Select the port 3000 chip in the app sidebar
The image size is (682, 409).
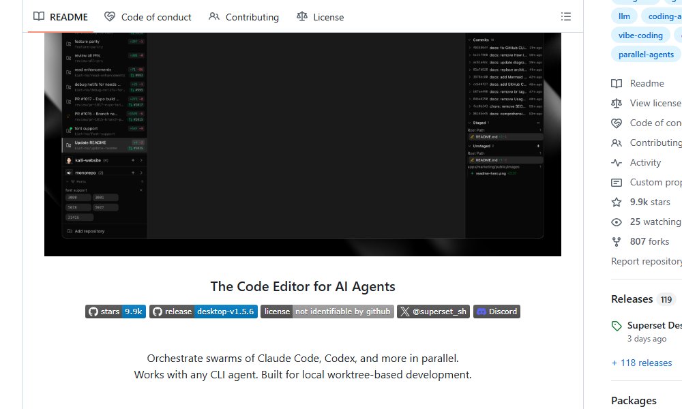[77, 198]
